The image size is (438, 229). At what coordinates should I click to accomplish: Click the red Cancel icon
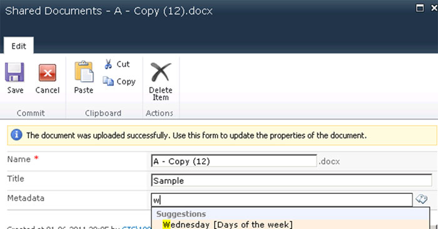(x=47, y=73)
